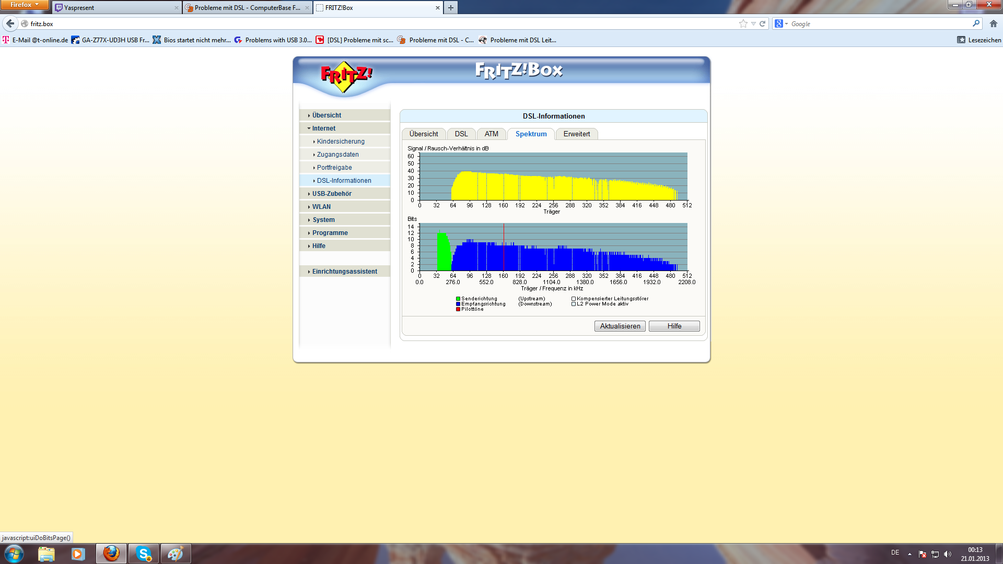Viewport: 1003px width, 564px height.
Task: Click the FRITZ! logo
Action: (x=346, y=77)
